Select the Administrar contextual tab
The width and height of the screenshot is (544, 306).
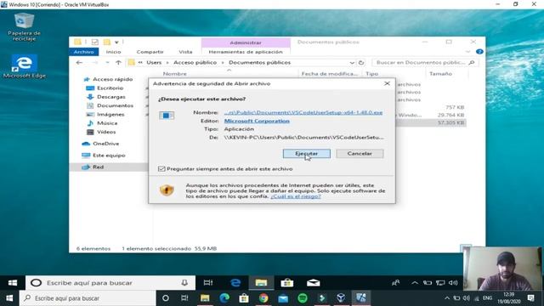click(x=246, y=42)
